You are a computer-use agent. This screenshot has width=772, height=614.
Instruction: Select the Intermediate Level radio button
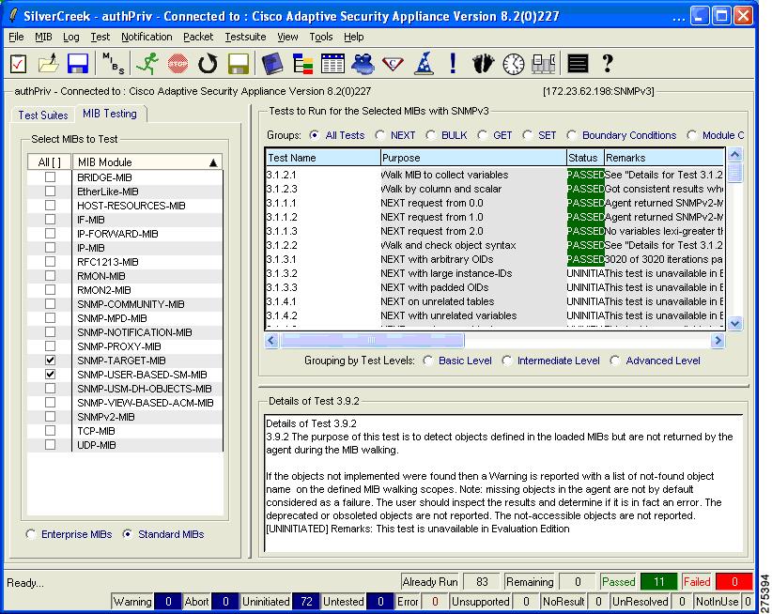click(x=506, y=361)
